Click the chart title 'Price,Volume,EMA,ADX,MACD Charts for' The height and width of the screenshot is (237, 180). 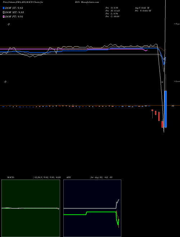[23, 3]
